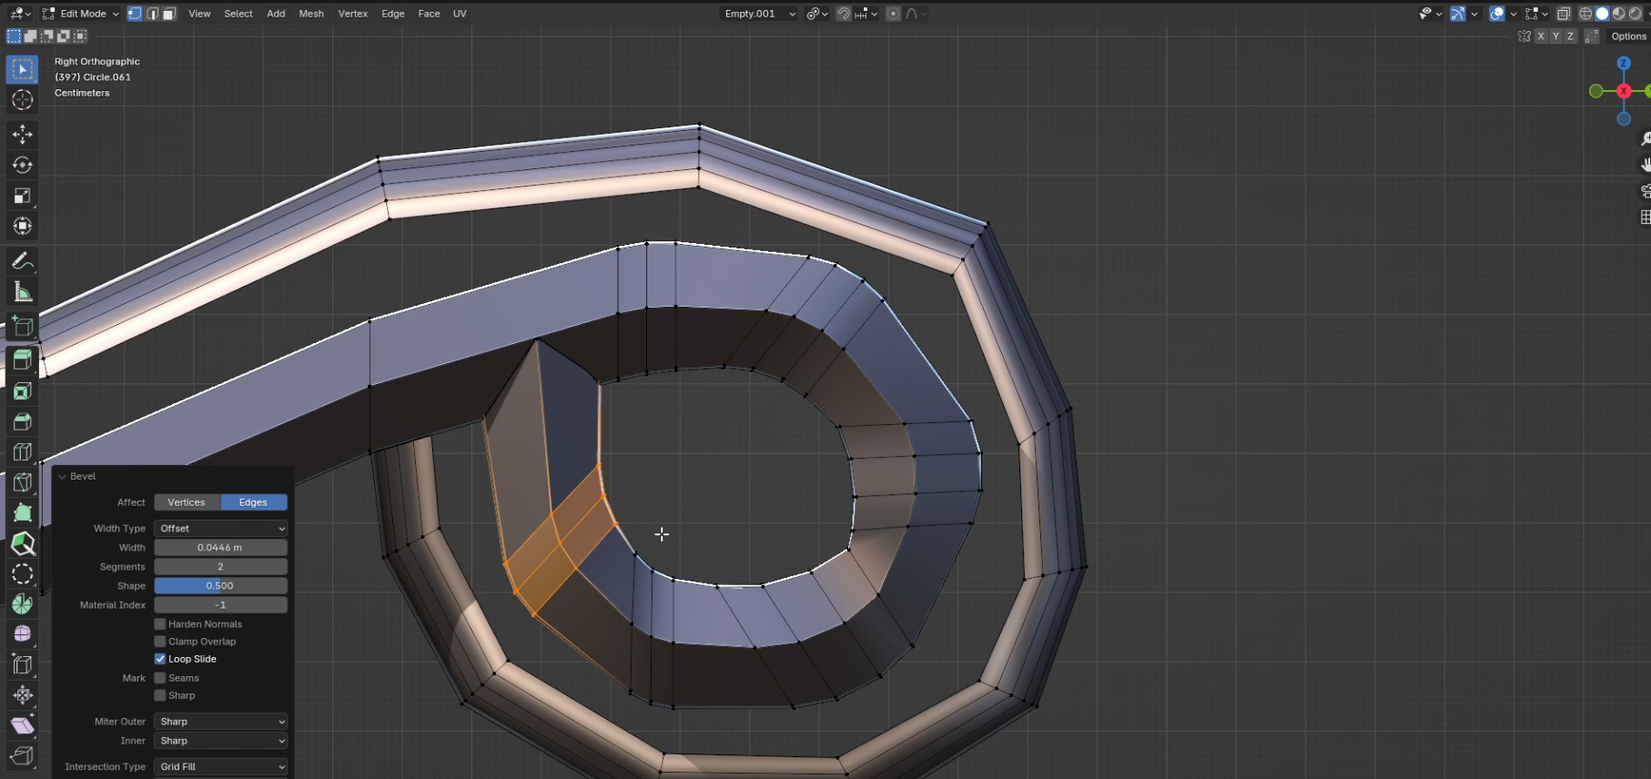Image resolution: width=1651 pixels, height=779 pixels.
Task: Open the Options dropdown
Action: coord(1628,36)
